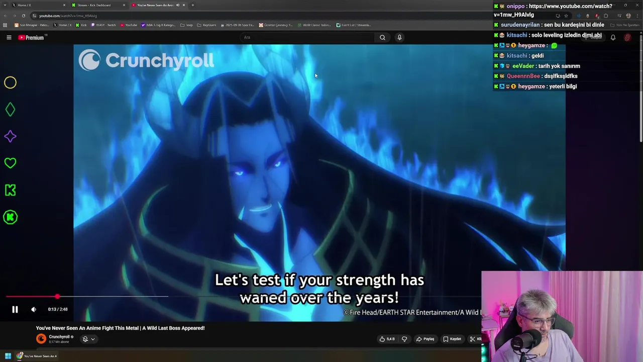Save the video with Kaydet
Viewport: 643px width, 362px height.
tap(452, 339)
